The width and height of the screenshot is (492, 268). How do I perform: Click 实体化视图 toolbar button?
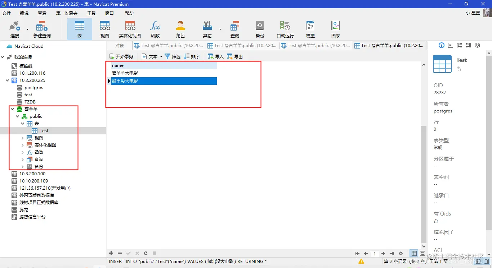click(x=130, y=29)
